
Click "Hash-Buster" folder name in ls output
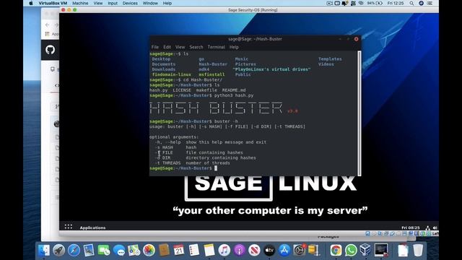(213, 64)
